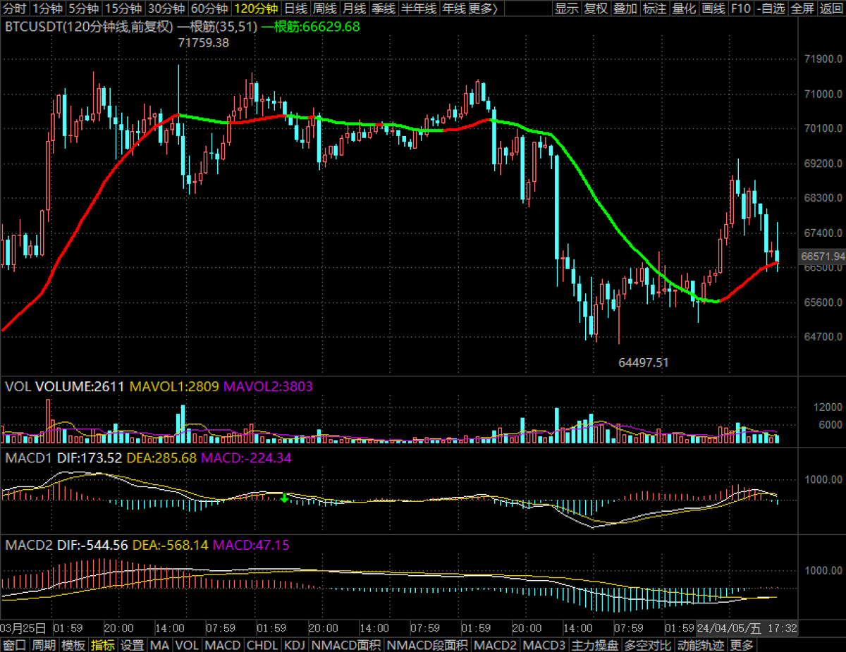Remove from watchlist with -自选
Screen dimensions: 846x652
(x=771, y=8)
